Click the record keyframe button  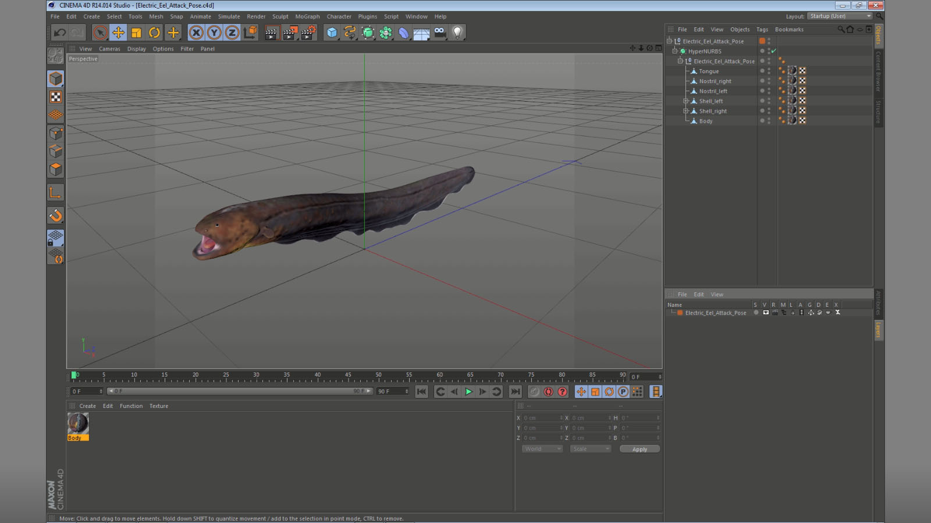point(534,392)
